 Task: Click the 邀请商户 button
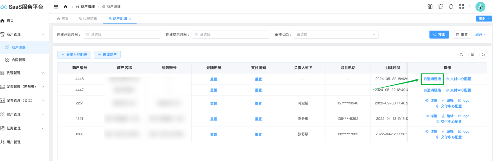pyautogui.click(x=107, y=55)
